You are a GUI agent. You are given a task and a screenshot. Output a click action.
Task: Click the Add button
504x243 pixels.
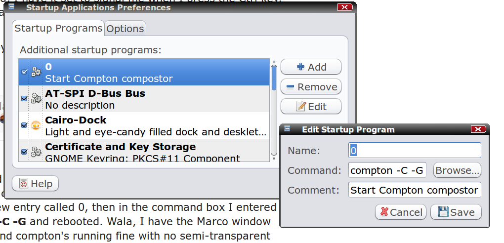point(311,67)
